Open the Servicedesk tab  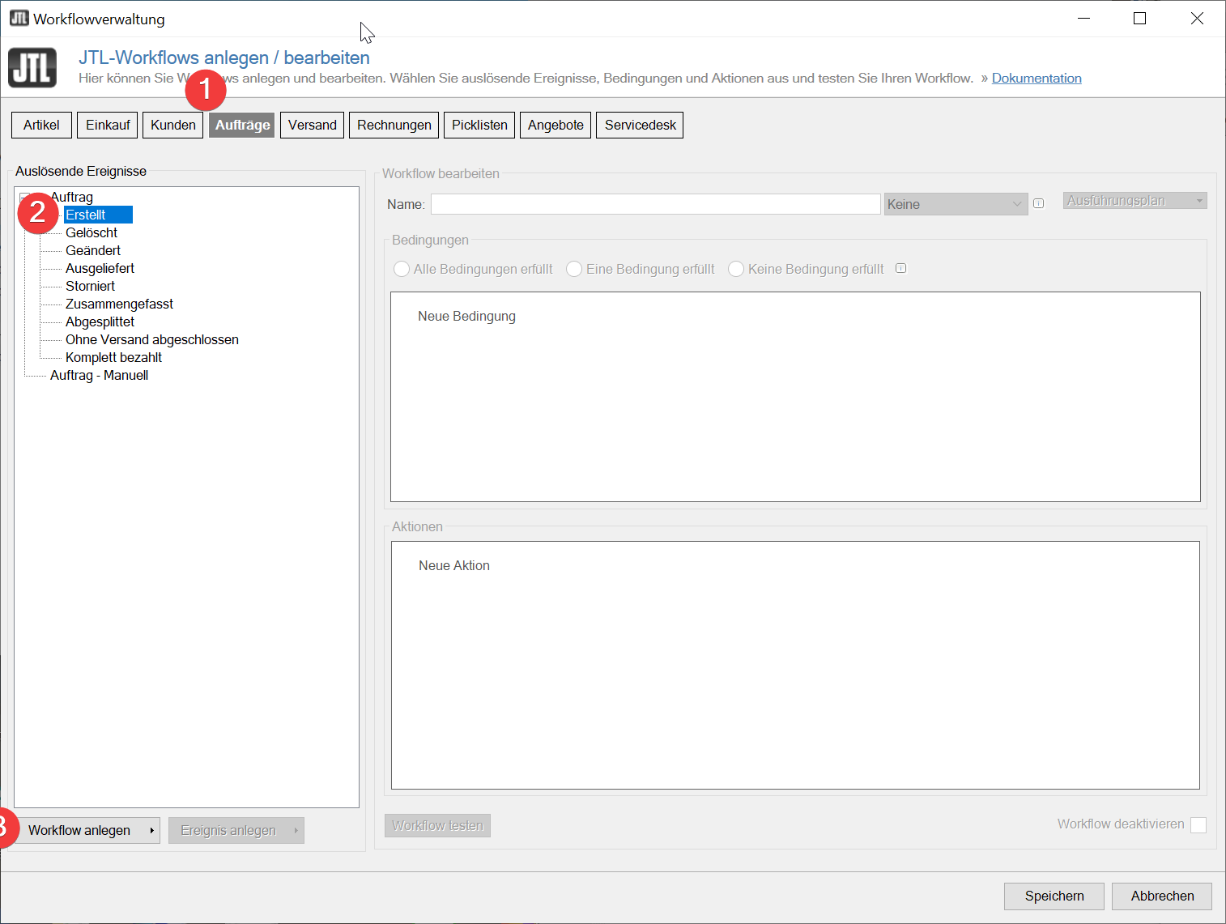tap(640, 126)
